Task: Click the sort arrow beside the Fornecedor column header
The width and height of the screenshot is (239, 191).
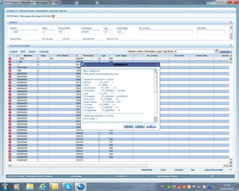Action: (x=77, y=56)
